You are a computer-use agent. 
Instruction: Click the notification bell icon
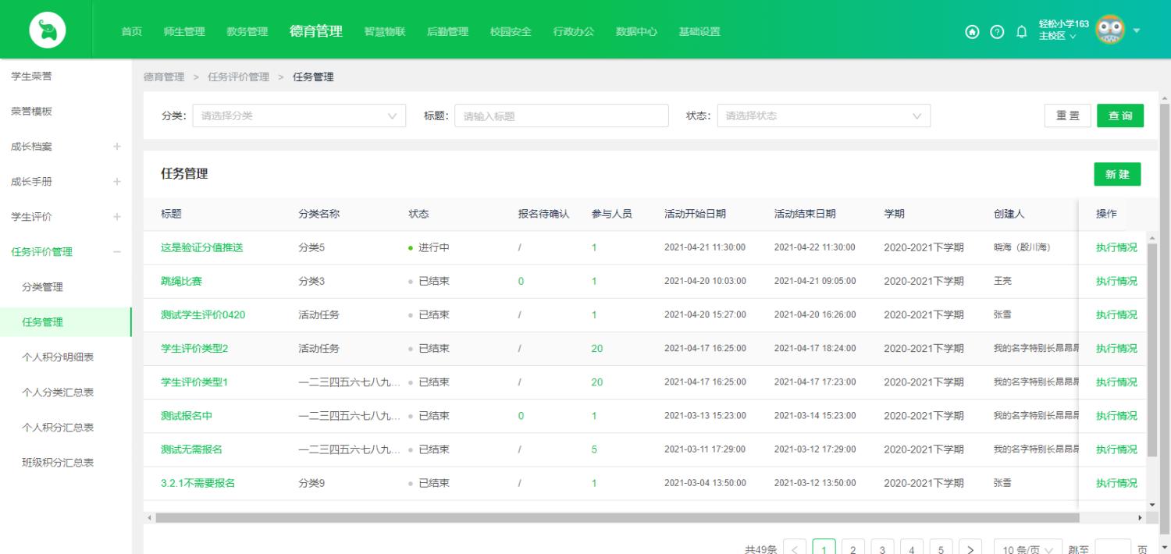pos(1021,32)
